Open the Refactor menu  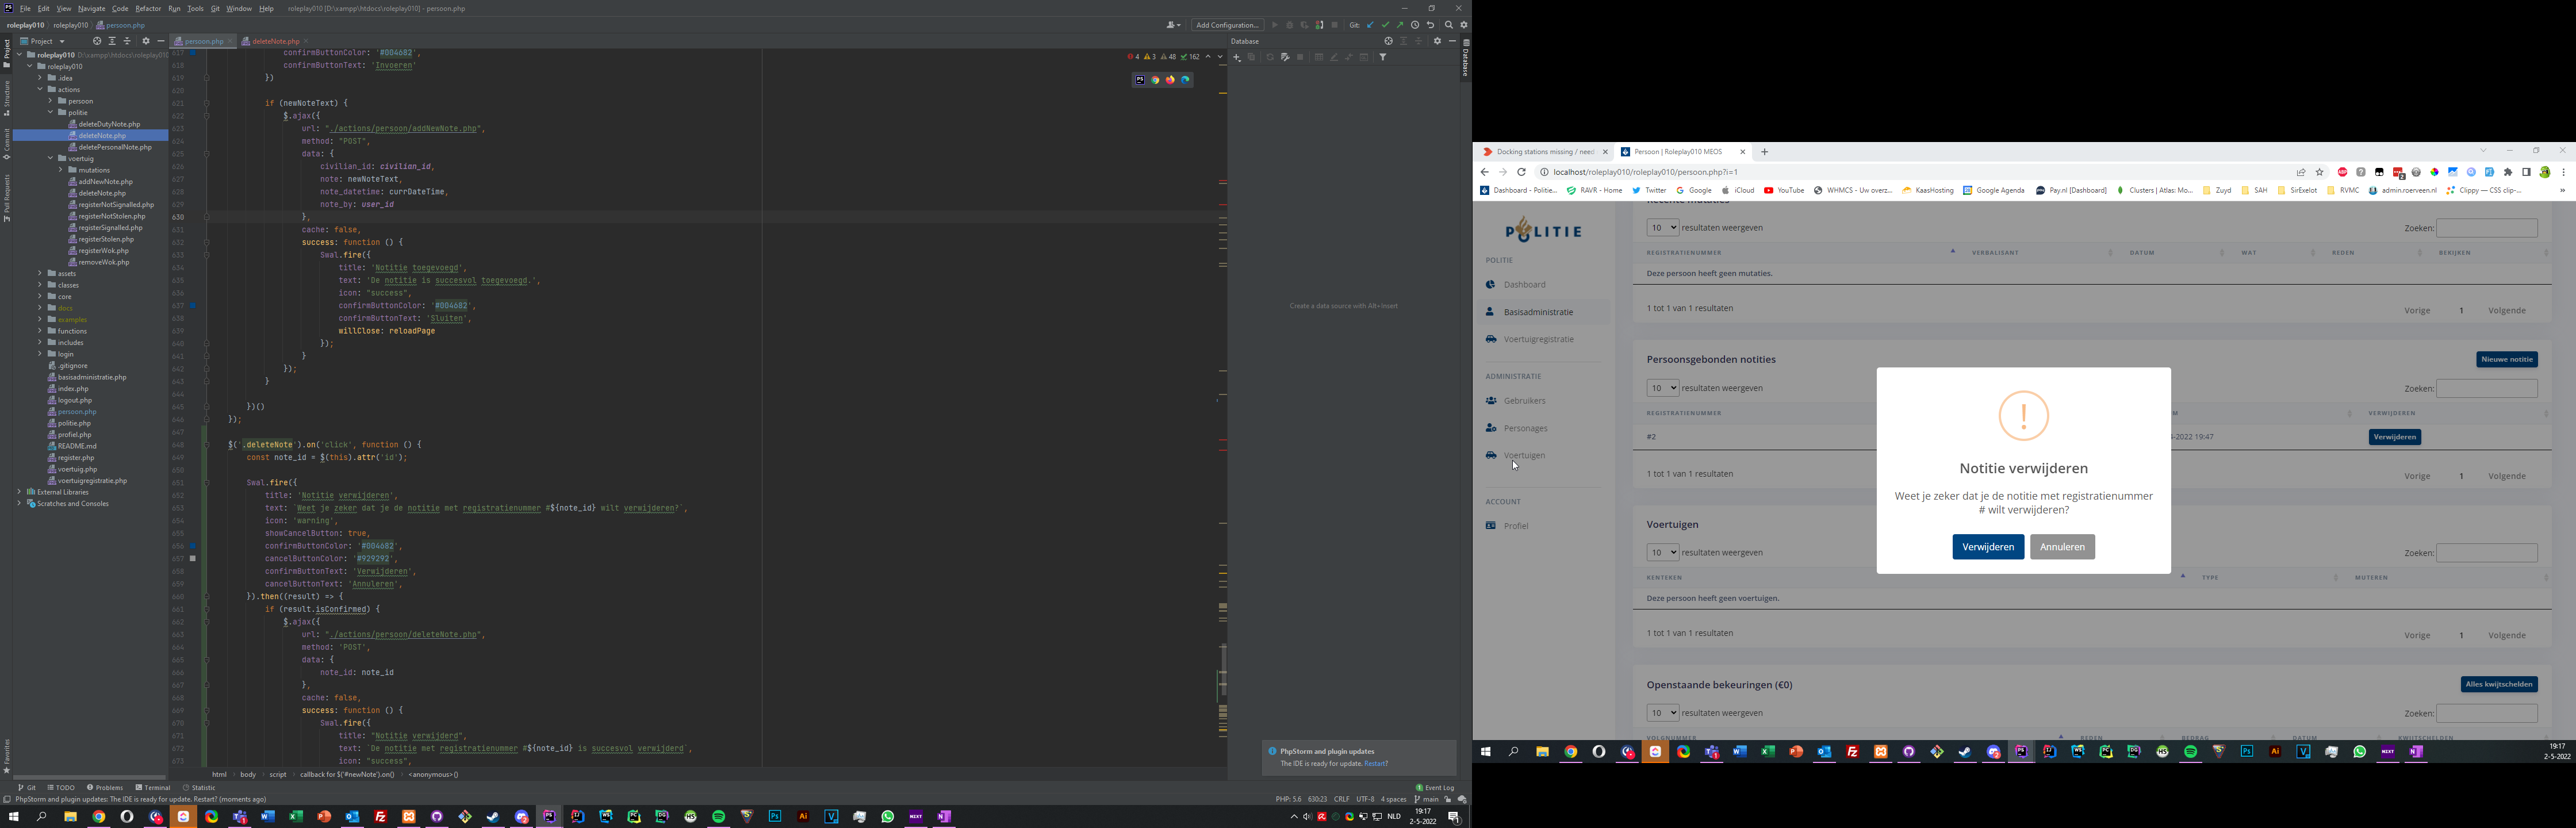pos(148,8)
